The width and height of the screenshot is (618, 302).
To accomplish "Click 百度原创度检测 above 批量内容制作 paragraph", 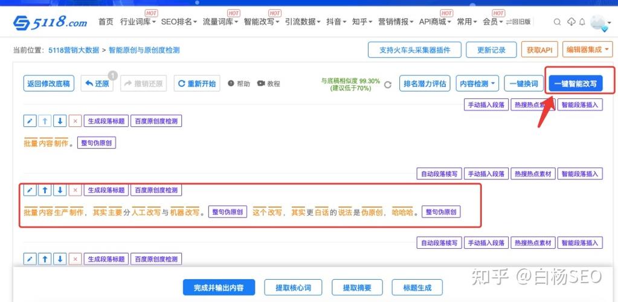I will (156, 121).
